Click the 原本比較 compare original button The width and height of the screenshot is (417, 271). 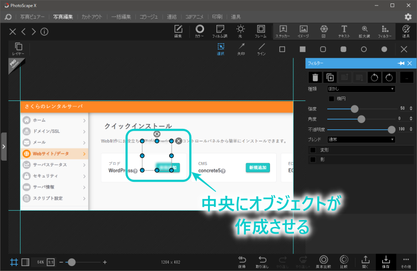pyautogui.click(x=323, y=262)
